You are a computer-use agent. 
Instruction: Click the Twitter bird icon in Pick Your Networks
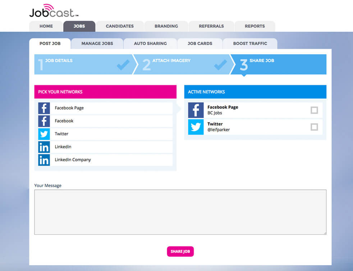[x=44, y=134]
